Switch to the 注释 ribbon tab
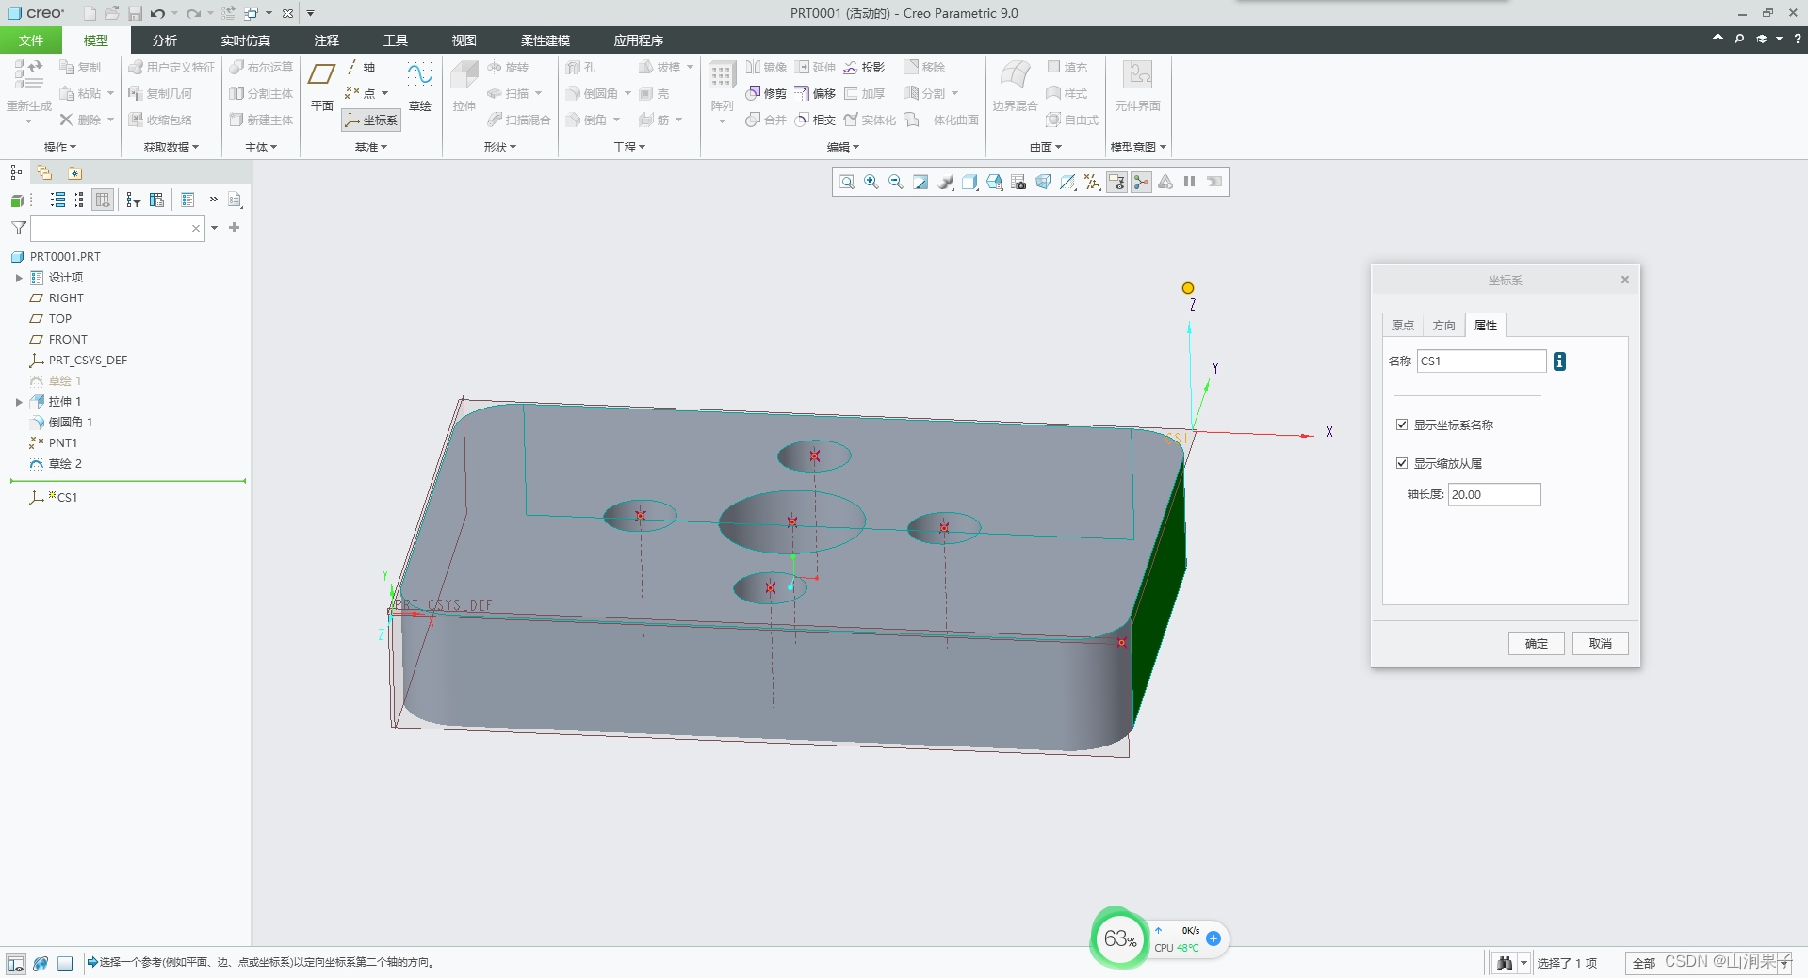The width and height of the screenshot is (1808, 978). tap(327, 40)
